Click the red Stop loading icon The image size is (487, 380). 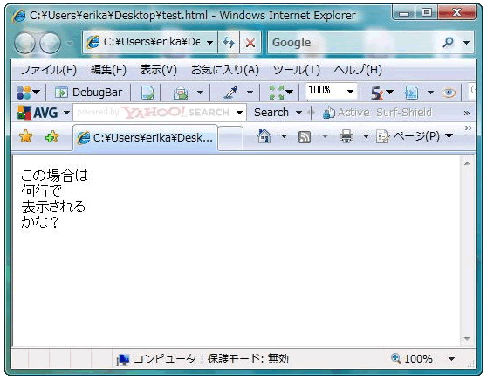tap(250, 43)
